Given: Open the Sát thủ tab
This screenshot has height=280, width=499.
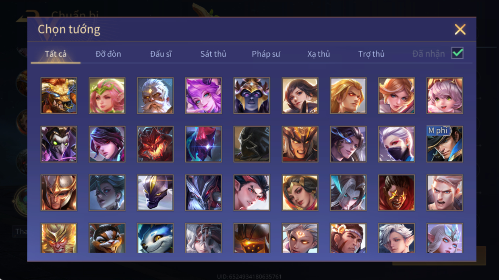Looking at the screenshot, I should pos(213,54).
